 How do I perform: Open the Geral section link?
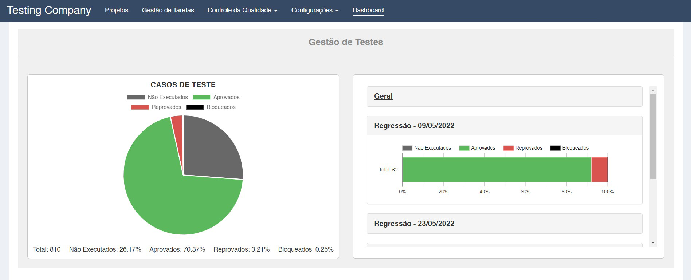click(383, 96)
